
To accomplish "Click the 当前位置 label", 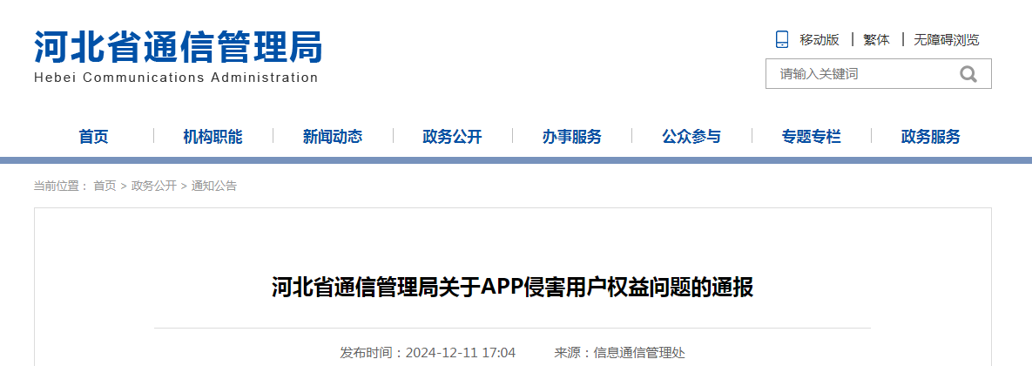I will click(61, 186).
